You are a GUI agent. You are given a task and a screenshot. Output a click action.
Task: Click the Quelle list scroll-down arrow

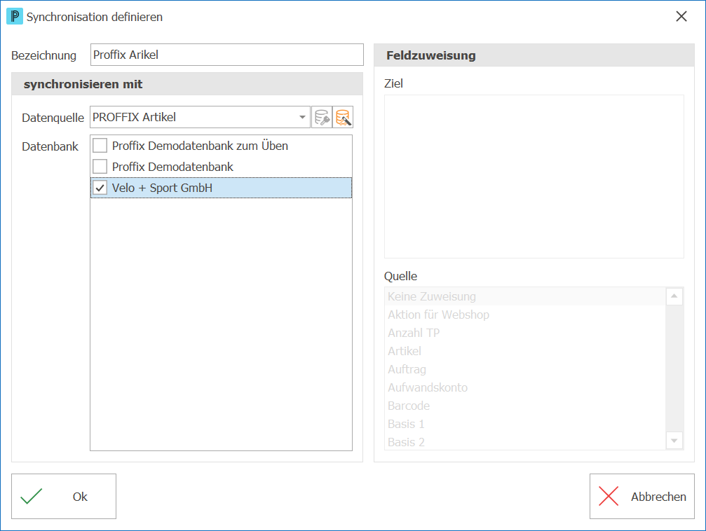pos(674,441)
